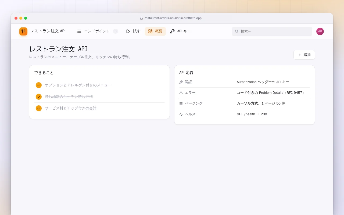The width and height of the screenshot is (344, 215).
Task: Click the plus icon in 追加 button
Action: click(x=300, y=55)
